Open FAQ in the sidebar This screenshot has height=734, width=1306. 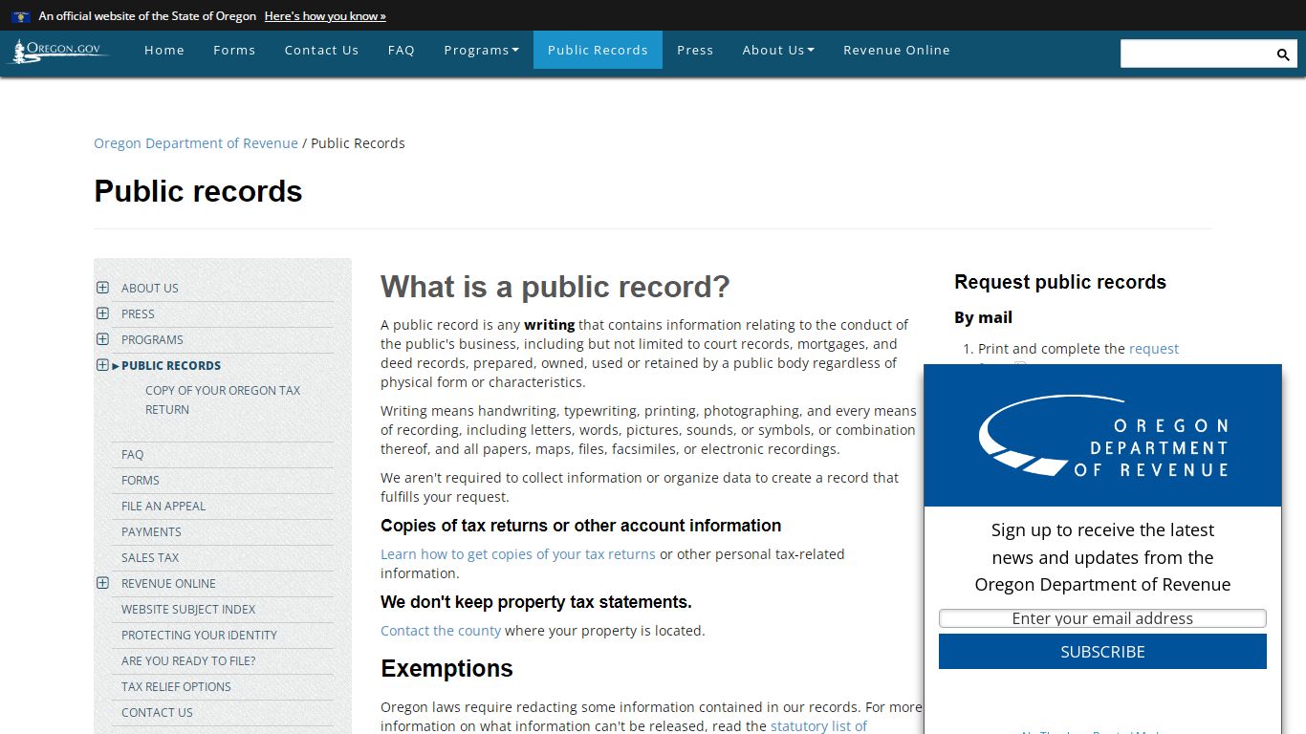(133, 455)
